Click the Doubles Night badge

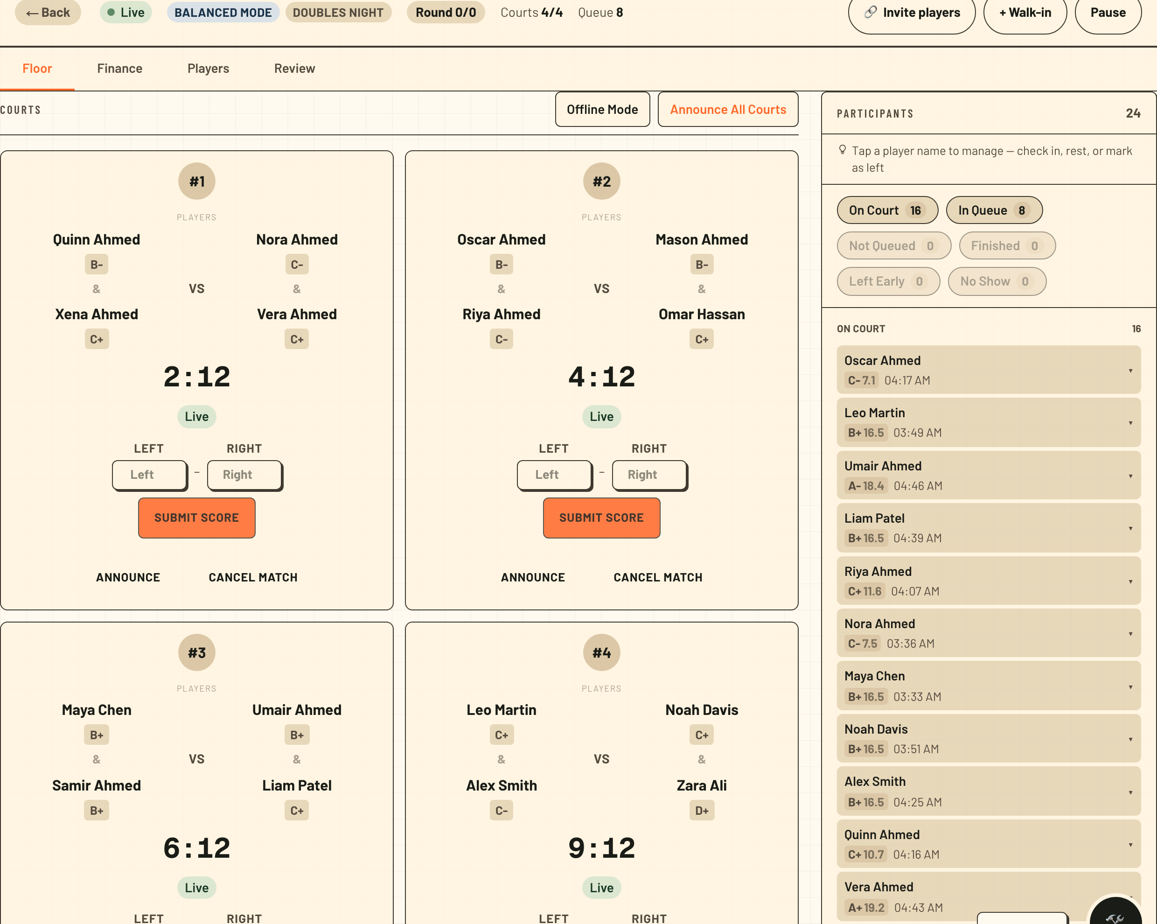click(x=338, y=12)
